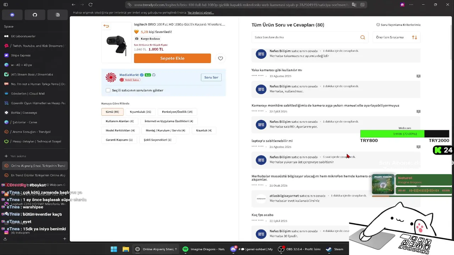Filter by 'Kullanım Alanları (6)' topic
454x255 pixels.
click(120, 121)
